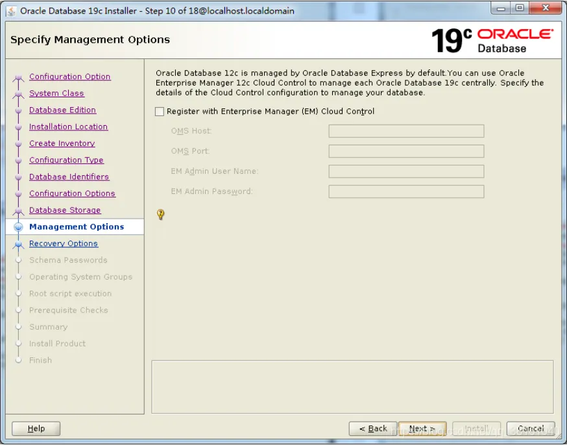Click Root script execution step text

coord(70,293)
